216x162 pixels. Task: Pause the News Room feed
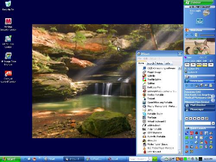pos(206,86)
